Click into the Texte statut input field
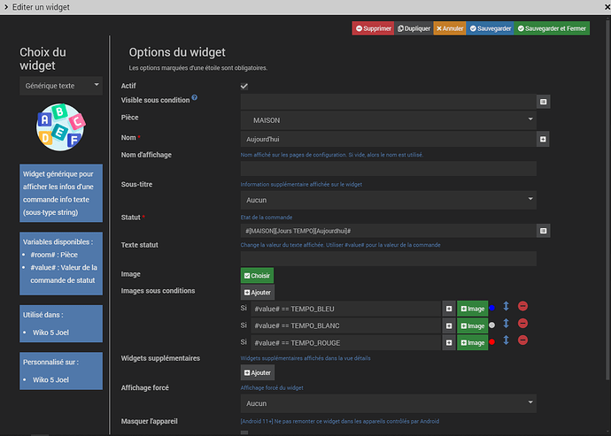This screenshot has width=611, height=436. tap(389, 258)
